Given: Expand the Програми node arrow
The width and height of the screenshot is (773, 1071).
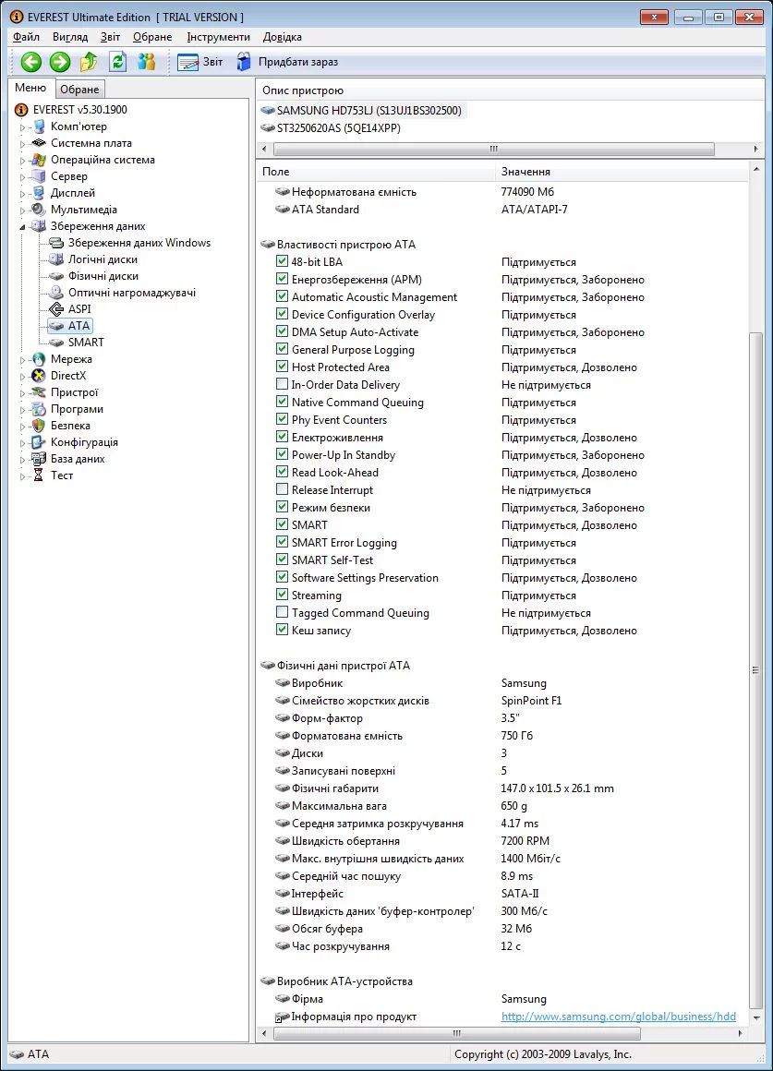Looking at the screenshot, I should coord(22,410).
